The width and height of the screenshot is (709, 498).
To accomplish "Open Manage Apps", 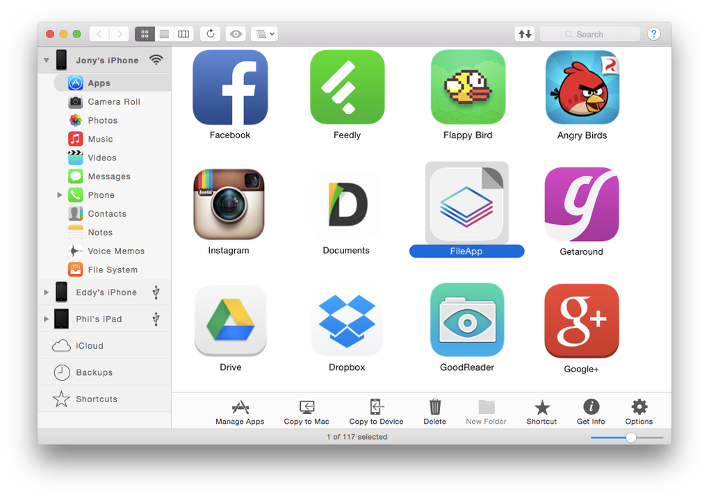I will click(x=240, y=411).
